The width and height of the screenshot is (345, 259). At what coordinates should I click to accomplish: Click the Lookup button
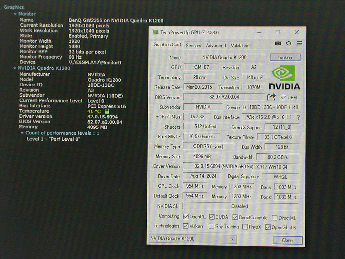click(285, 58)
